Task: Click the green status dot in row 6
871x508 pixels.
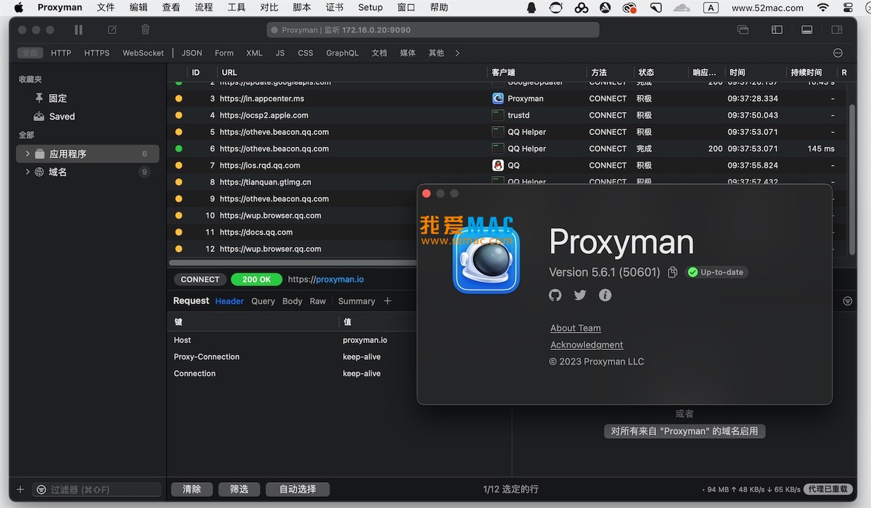Action: coord(179,149)
